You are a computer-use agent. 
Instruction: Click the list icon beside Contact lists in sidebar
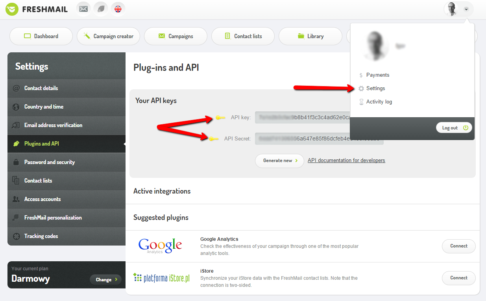point(16,181)
